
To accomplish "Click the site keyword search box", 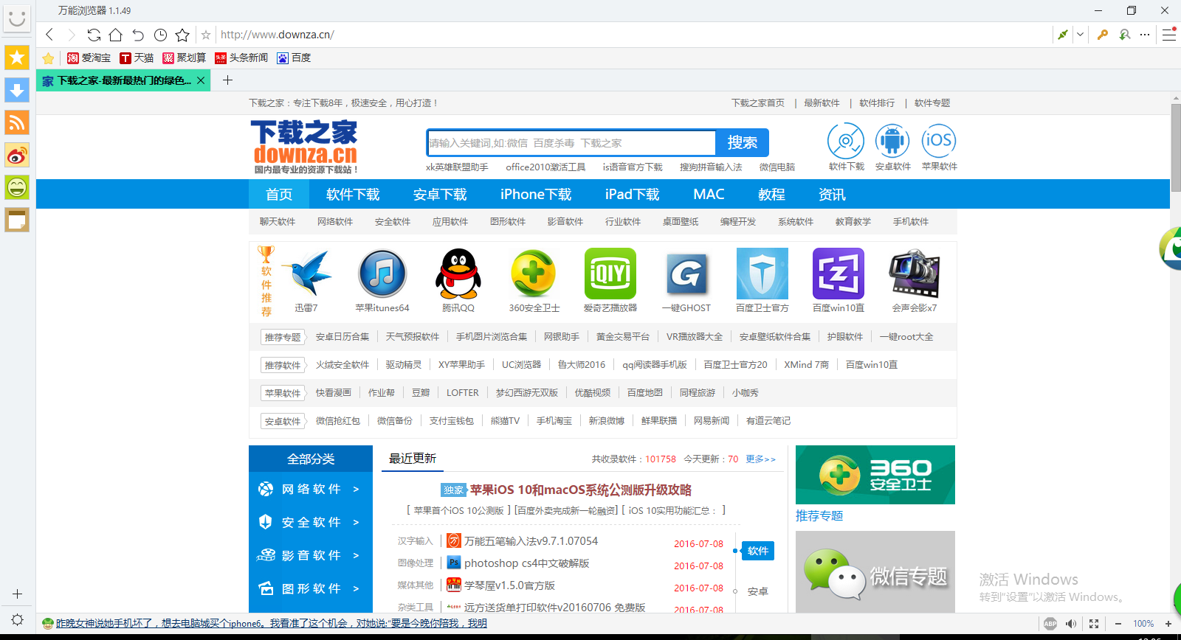I will [x=571, y=142].
